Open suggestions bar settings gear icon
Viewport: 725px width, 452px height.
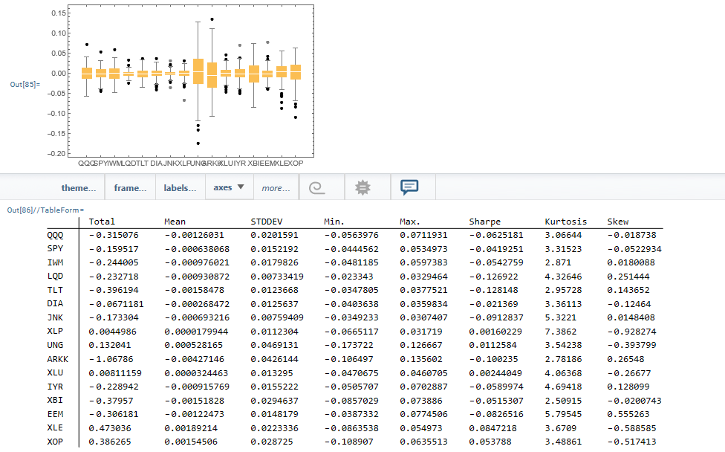tap(362, 187)
